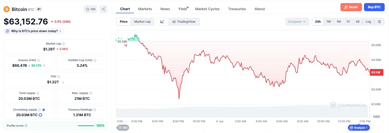
Task: Click the 162 history clock badge
Action: [x=123, y=128]
